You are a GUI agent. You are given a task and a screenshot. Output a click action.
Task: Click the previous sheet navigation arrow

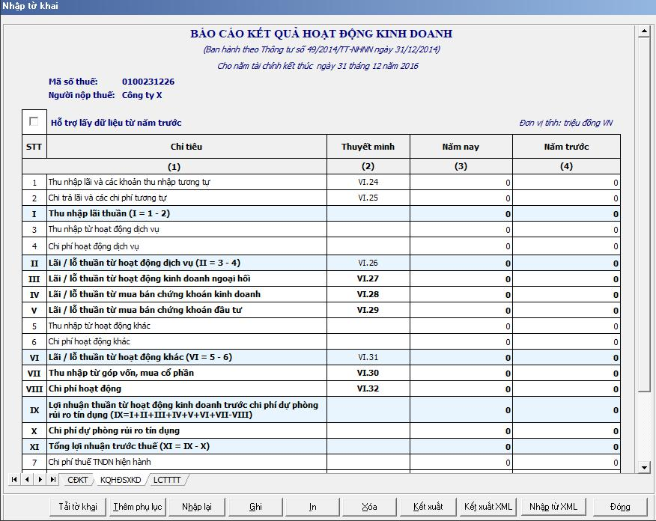coord(27,479)
